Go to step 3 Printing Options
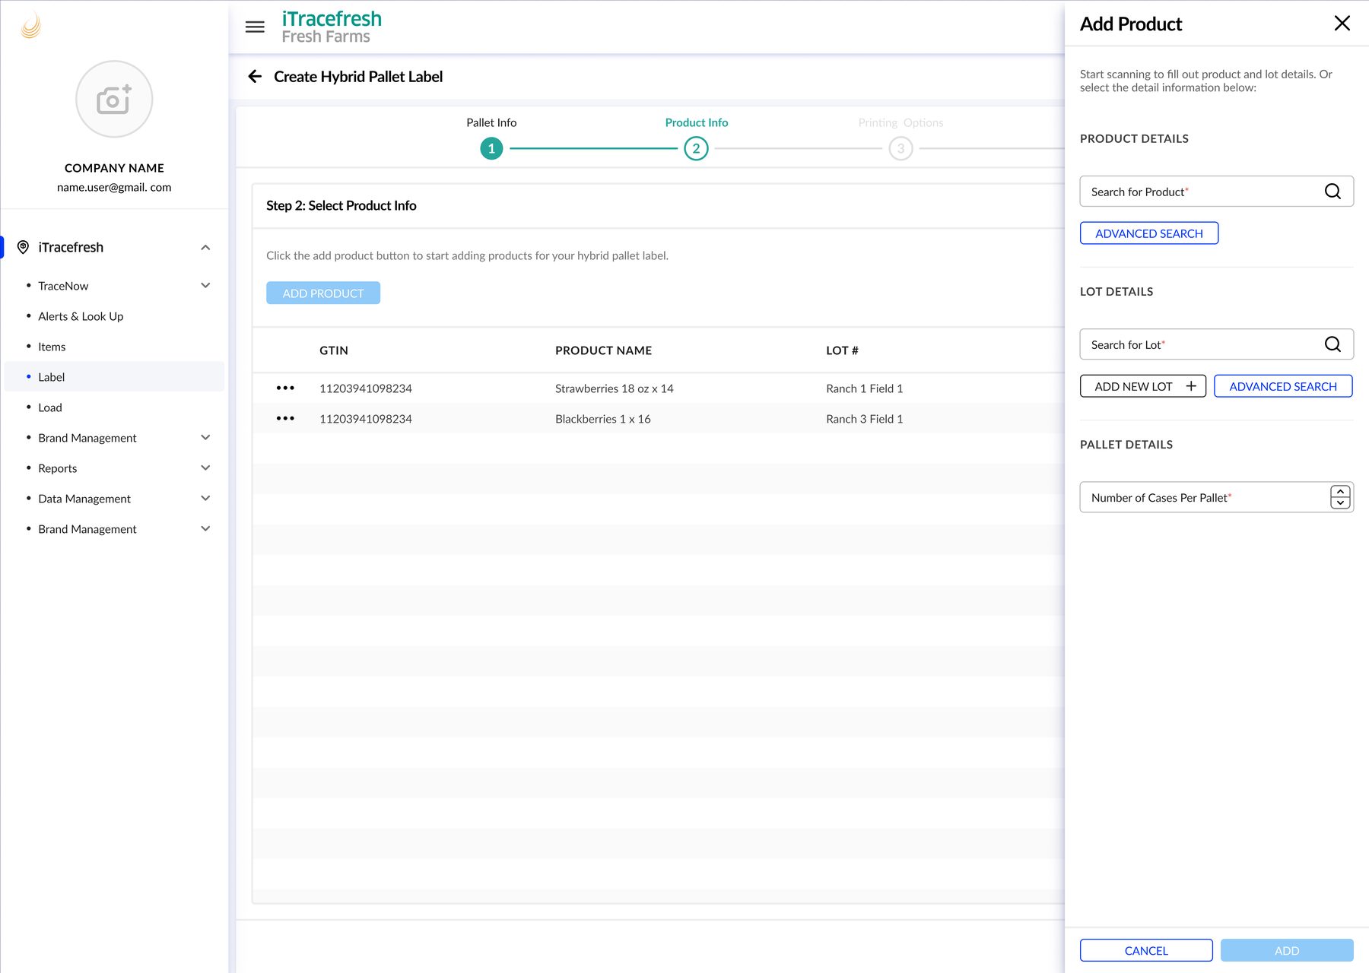This screenshot has width=1369, height=973. click(x=900, y=148)
